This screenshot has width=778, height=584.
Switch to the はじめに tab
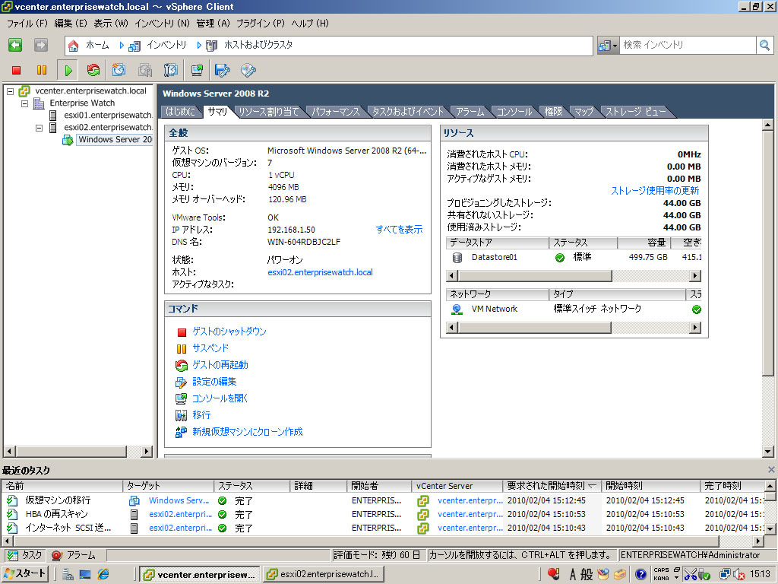click(180, 112)
